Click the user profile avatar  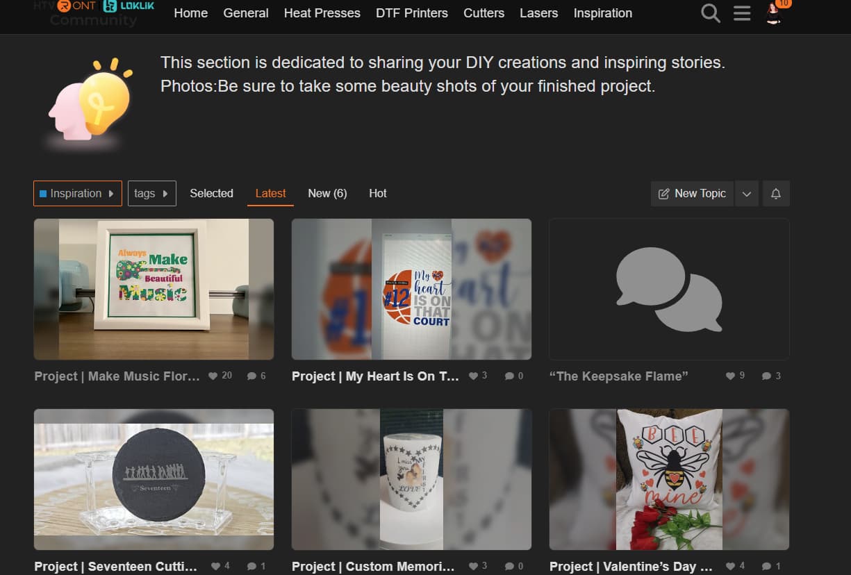(774, 13)
